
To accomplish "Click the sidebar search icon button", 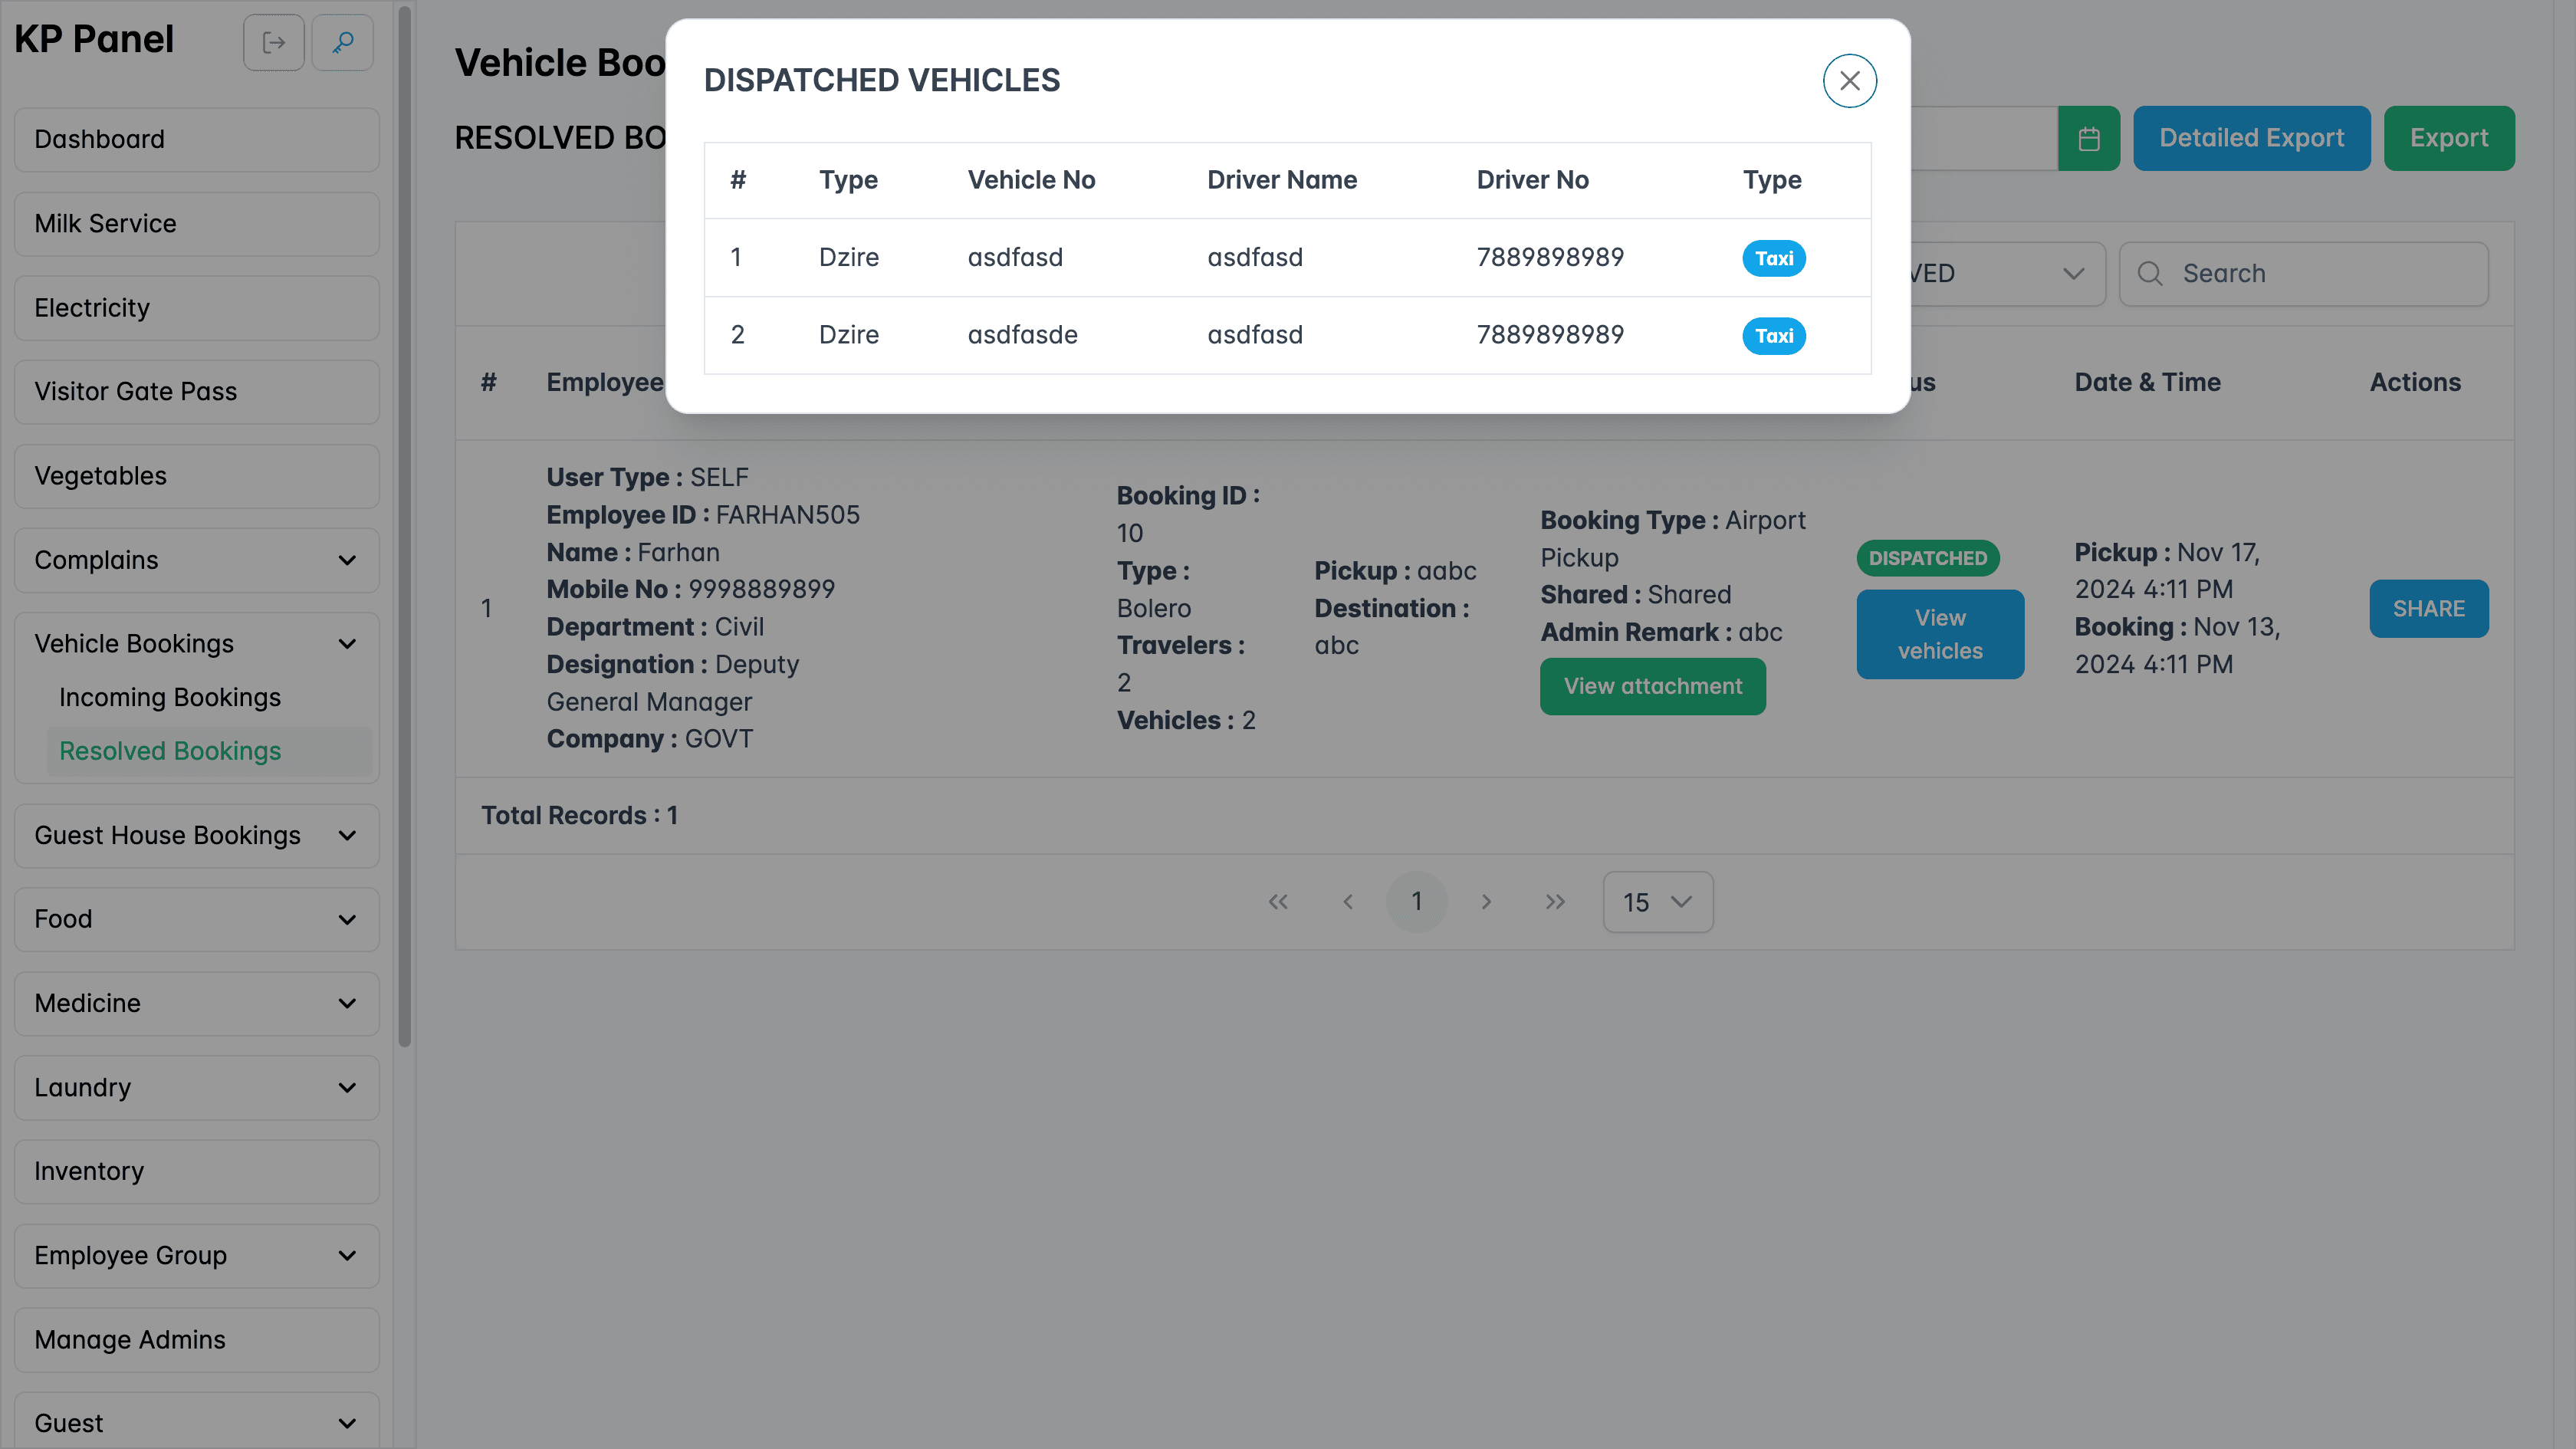I will click(x=342, y=43).
